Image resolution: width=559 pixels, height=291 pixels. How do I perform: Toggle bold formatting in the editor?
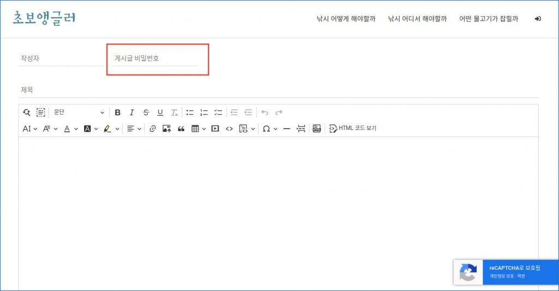pos(117,112)
